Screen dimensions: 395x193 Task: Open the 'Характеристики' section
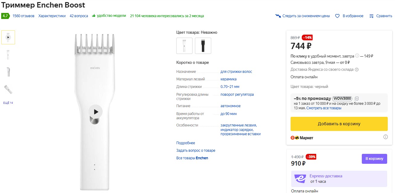click(52, 16)
